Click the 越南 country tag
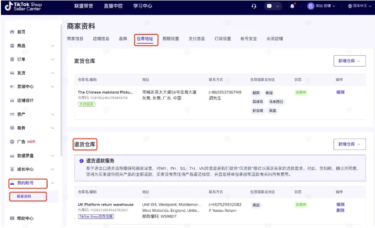 click(x=256, y=93)
